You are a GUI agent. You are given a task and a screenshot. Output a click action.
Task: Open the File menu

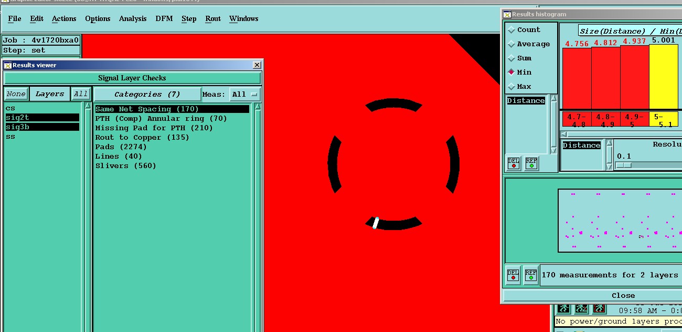pyautogui.click(x=15, y=18)
